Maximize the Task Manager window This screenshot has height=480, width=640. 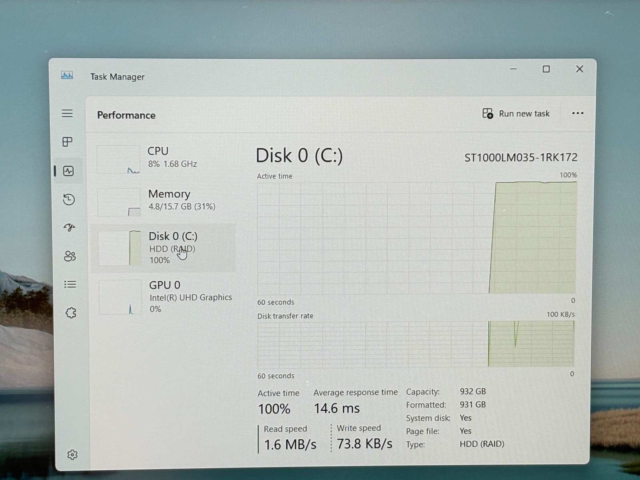[x=546, y=69]
